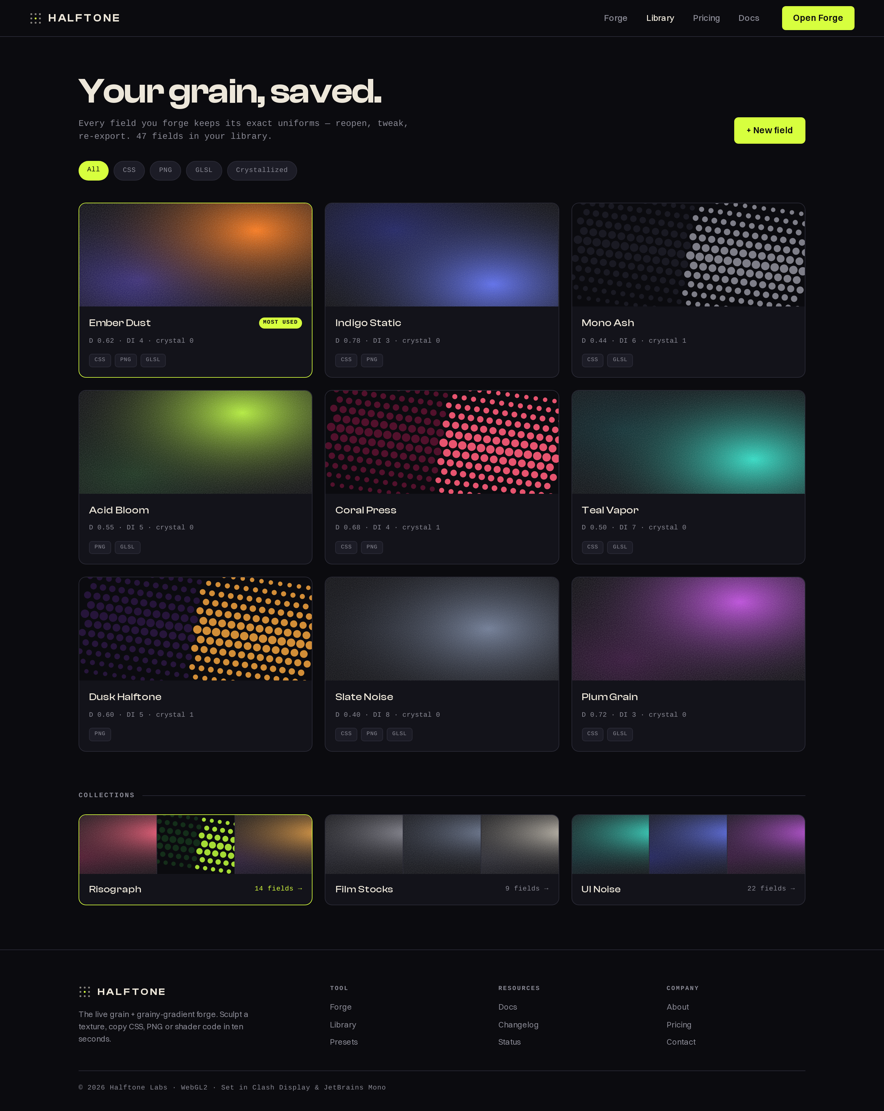Screen dimensions: 884x1111
Task: Open Presets link in footer Tool column
Action: tap(343, 1042)
